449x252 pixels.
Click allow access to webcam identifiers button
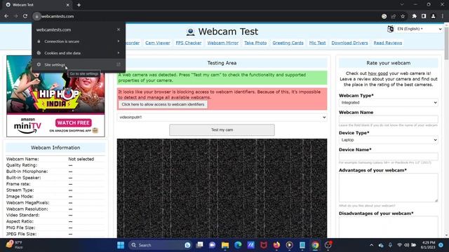point(163,104)
